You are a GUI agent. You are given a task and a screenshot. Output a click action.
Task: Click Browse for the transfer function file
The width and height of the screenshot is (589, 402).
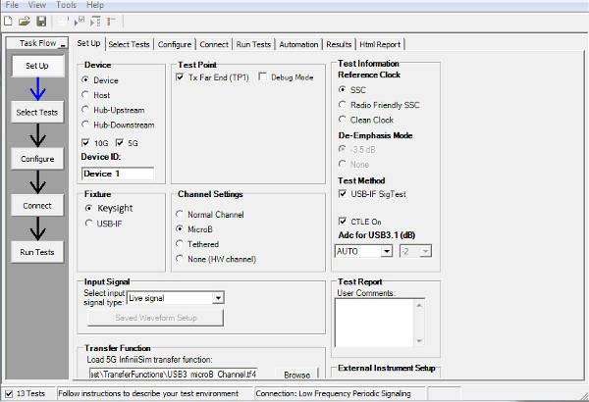point(296,375)
